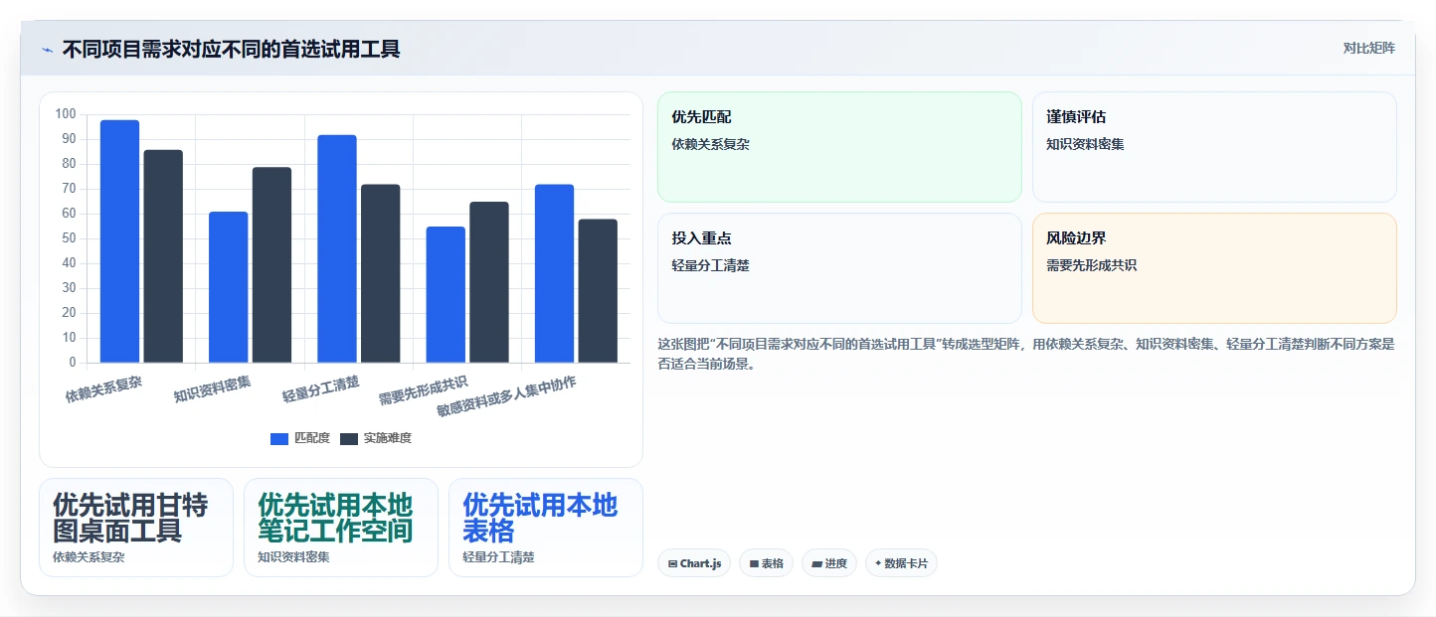Toggle the 匹配度 legend item
Image resolution: width=1436 pixels, height=617 pixels.
coord(300,438)
